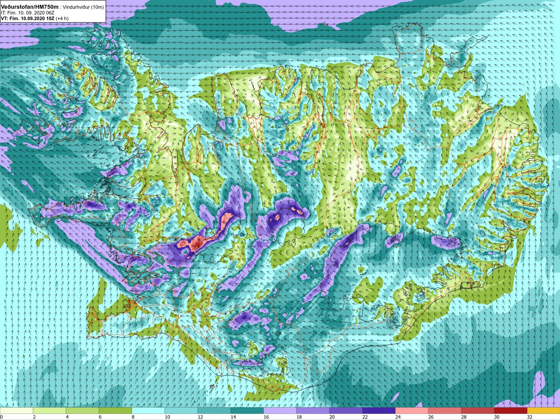Click the pale yellow 0–2 legend swatch
The width and height of the screenshot is (560, 420).
pos(17,411)
